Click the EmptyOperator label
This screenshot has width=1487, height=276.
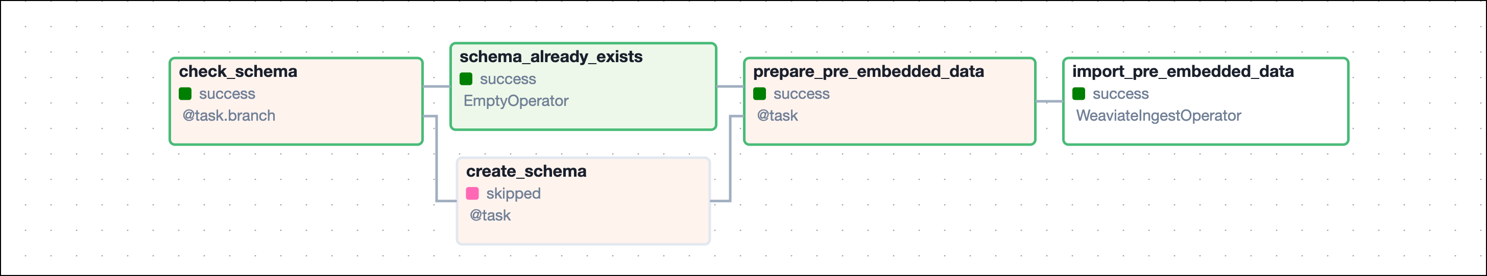pos(515,101)
